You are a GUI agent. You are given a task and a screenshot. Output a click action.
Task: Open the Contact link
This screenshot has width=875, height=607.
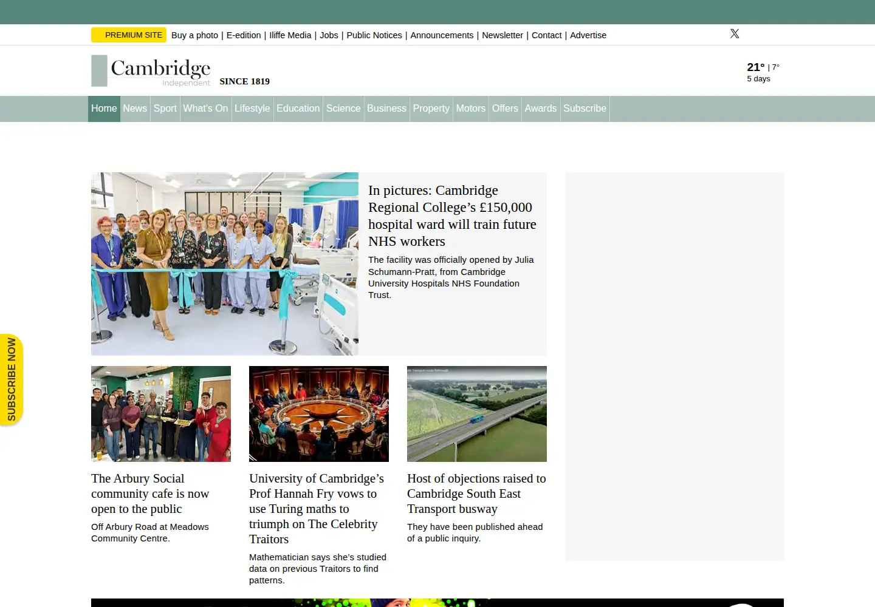[x=547, y=35]
